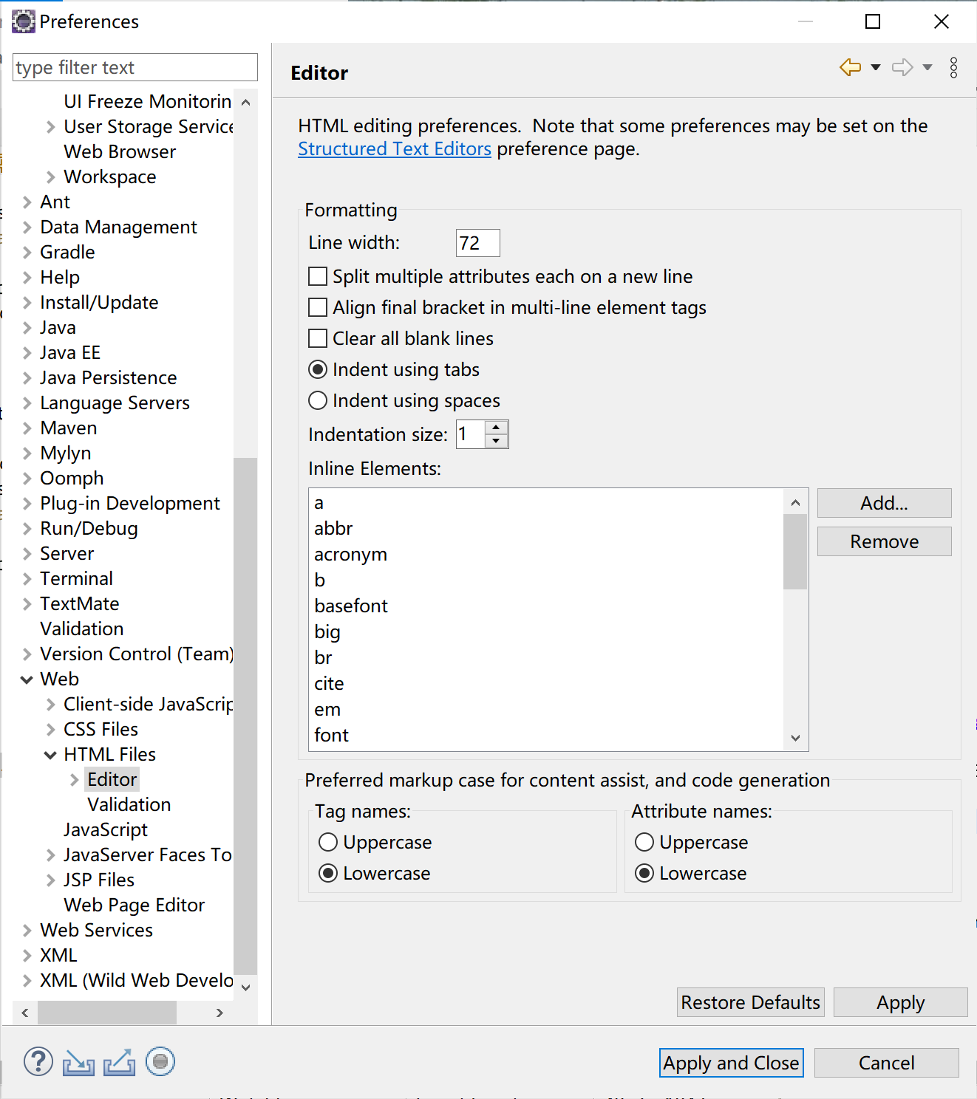The height and width of the screenshot is (1099, 977).
Task: Click the preference tree vertical scrollbar thumb
Action: [x=245, y=716]
